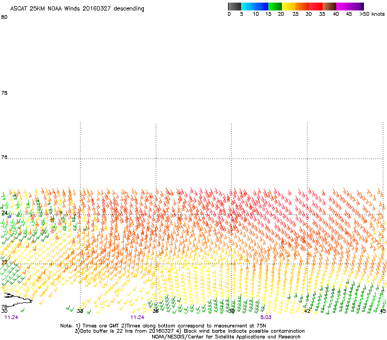This screenshot has height=340, width=387.
Task: Click the '45' color bar scale label
Action: click(349, 14)
